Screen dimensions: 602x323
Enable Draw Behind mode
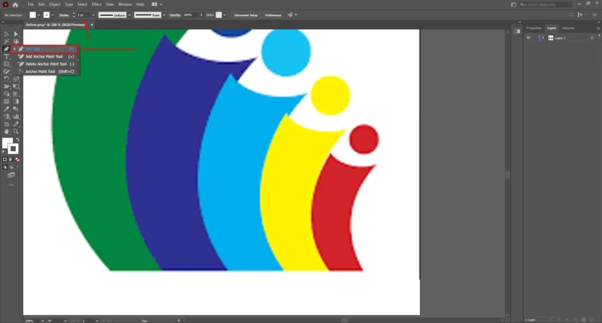point(11,167)
